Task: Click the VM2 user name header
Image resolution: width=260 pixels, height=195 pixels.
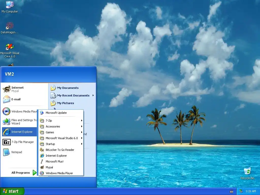Action: tap(9, 74)
